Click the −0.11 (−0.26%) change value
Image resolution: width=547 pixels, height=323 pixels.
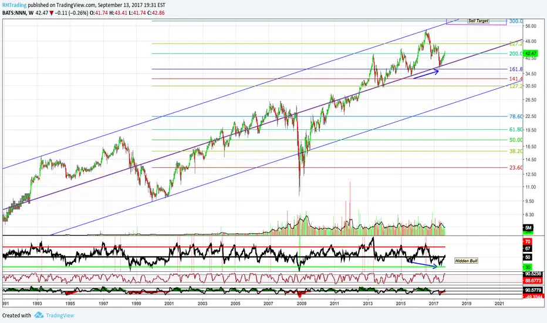click(71, 13)
